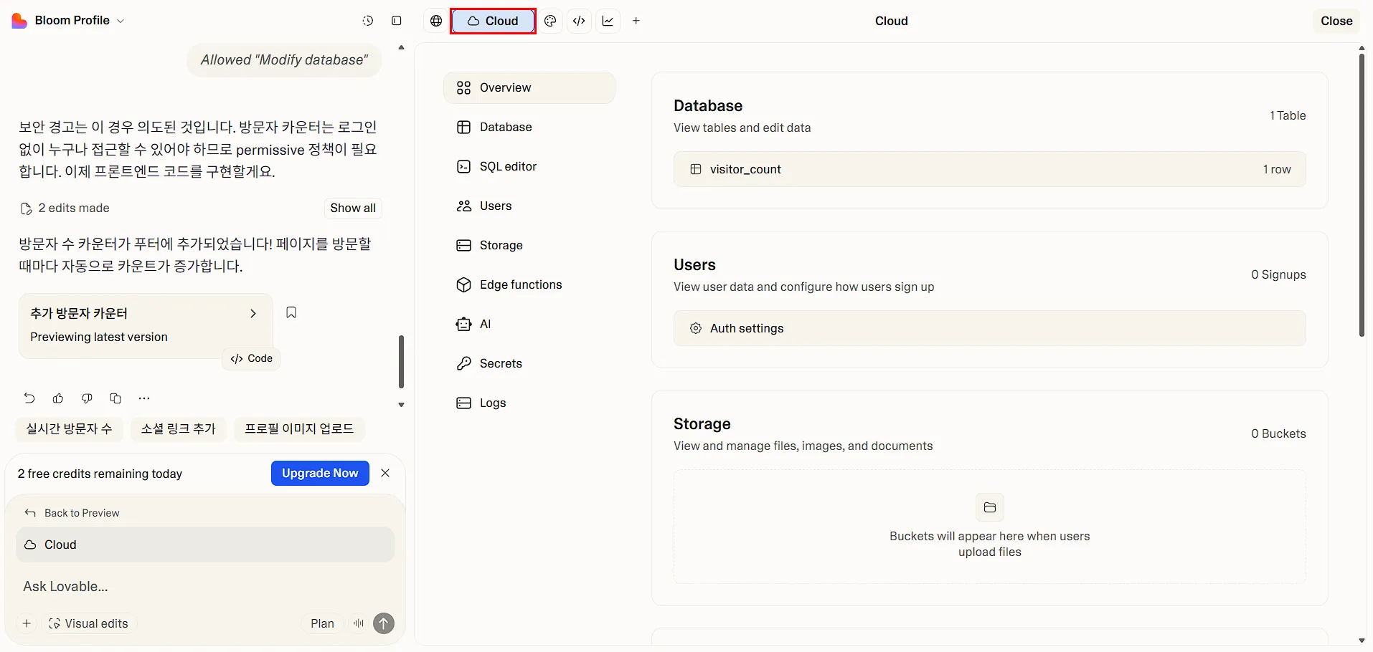
Task: Open the SQL editor section
Action: 507,166
